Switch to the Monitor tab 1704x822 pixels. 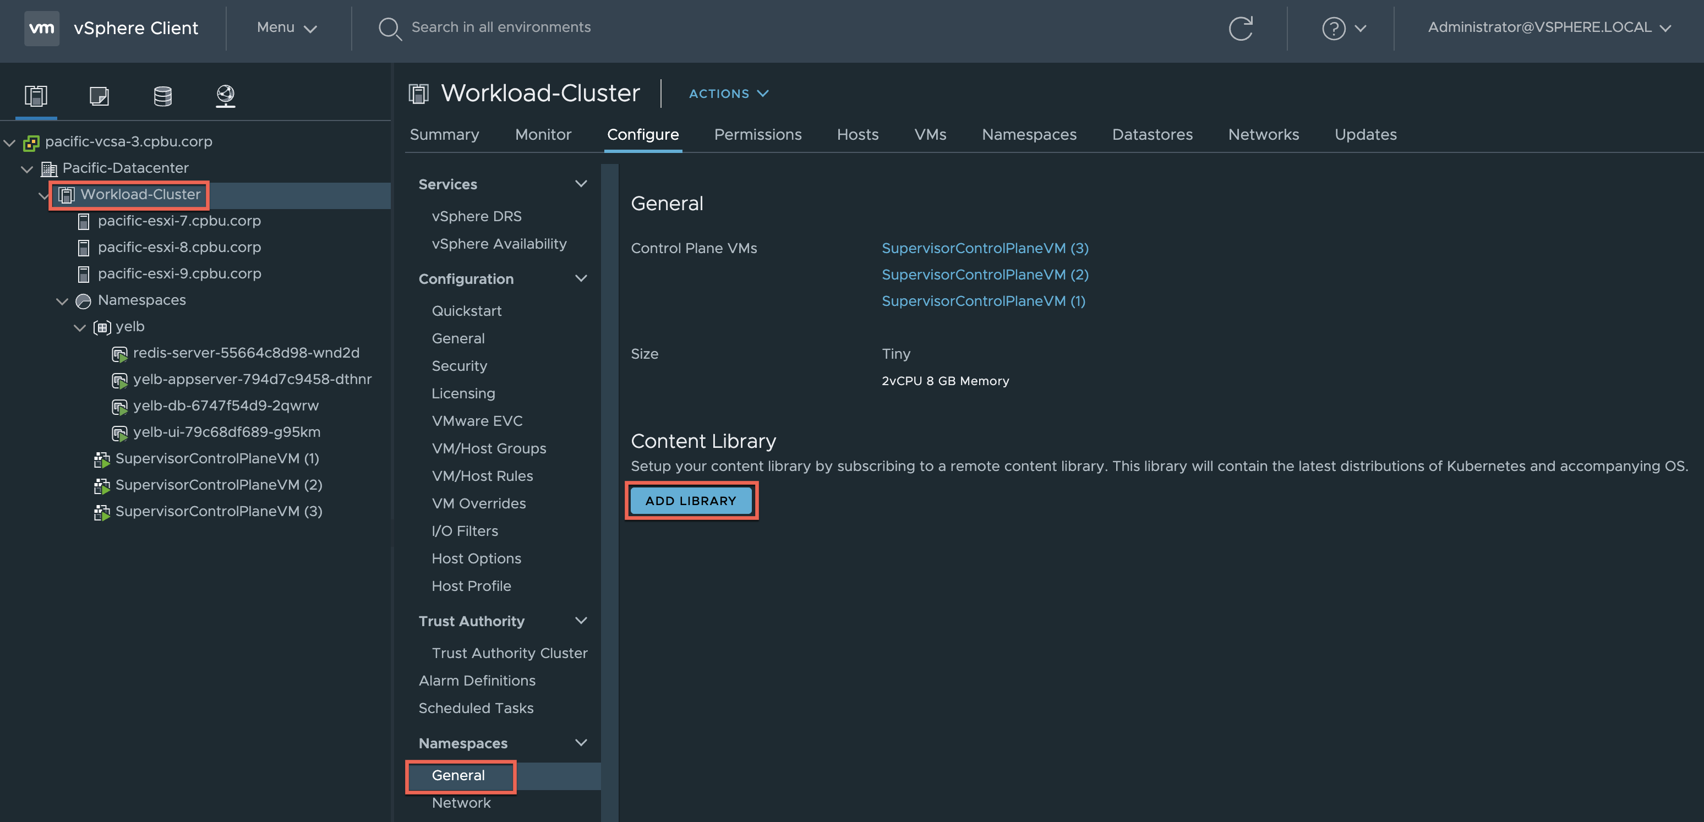pos(543,134)
